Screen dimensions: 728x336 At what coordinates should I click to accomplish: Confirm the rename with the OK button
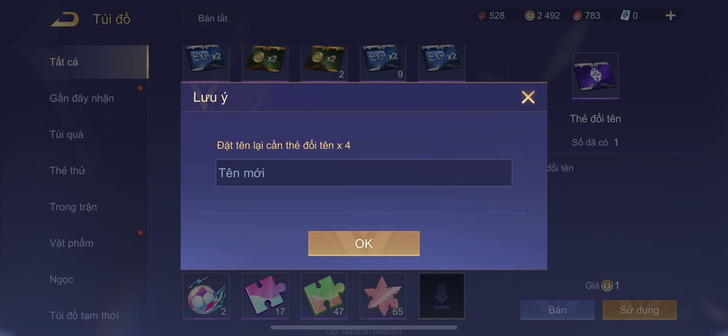(364, 244)
